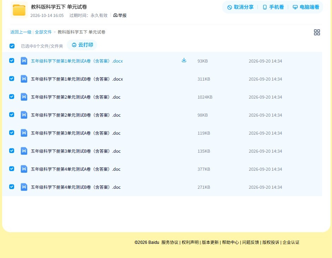The image size is (332, 258).
Task: Uncheck 第3单元测试A卷 checkbox
Action: click(x=12, y=133)
